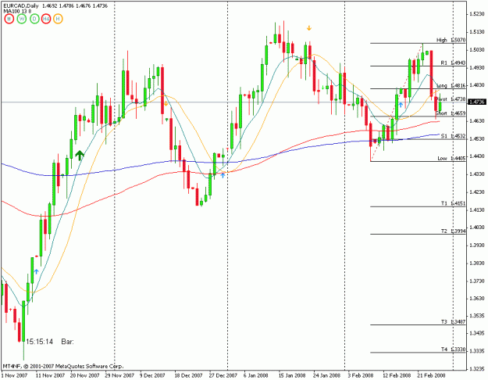
Task: Click the black current price tag 1.4736
Action: click(x=477, y=102)
